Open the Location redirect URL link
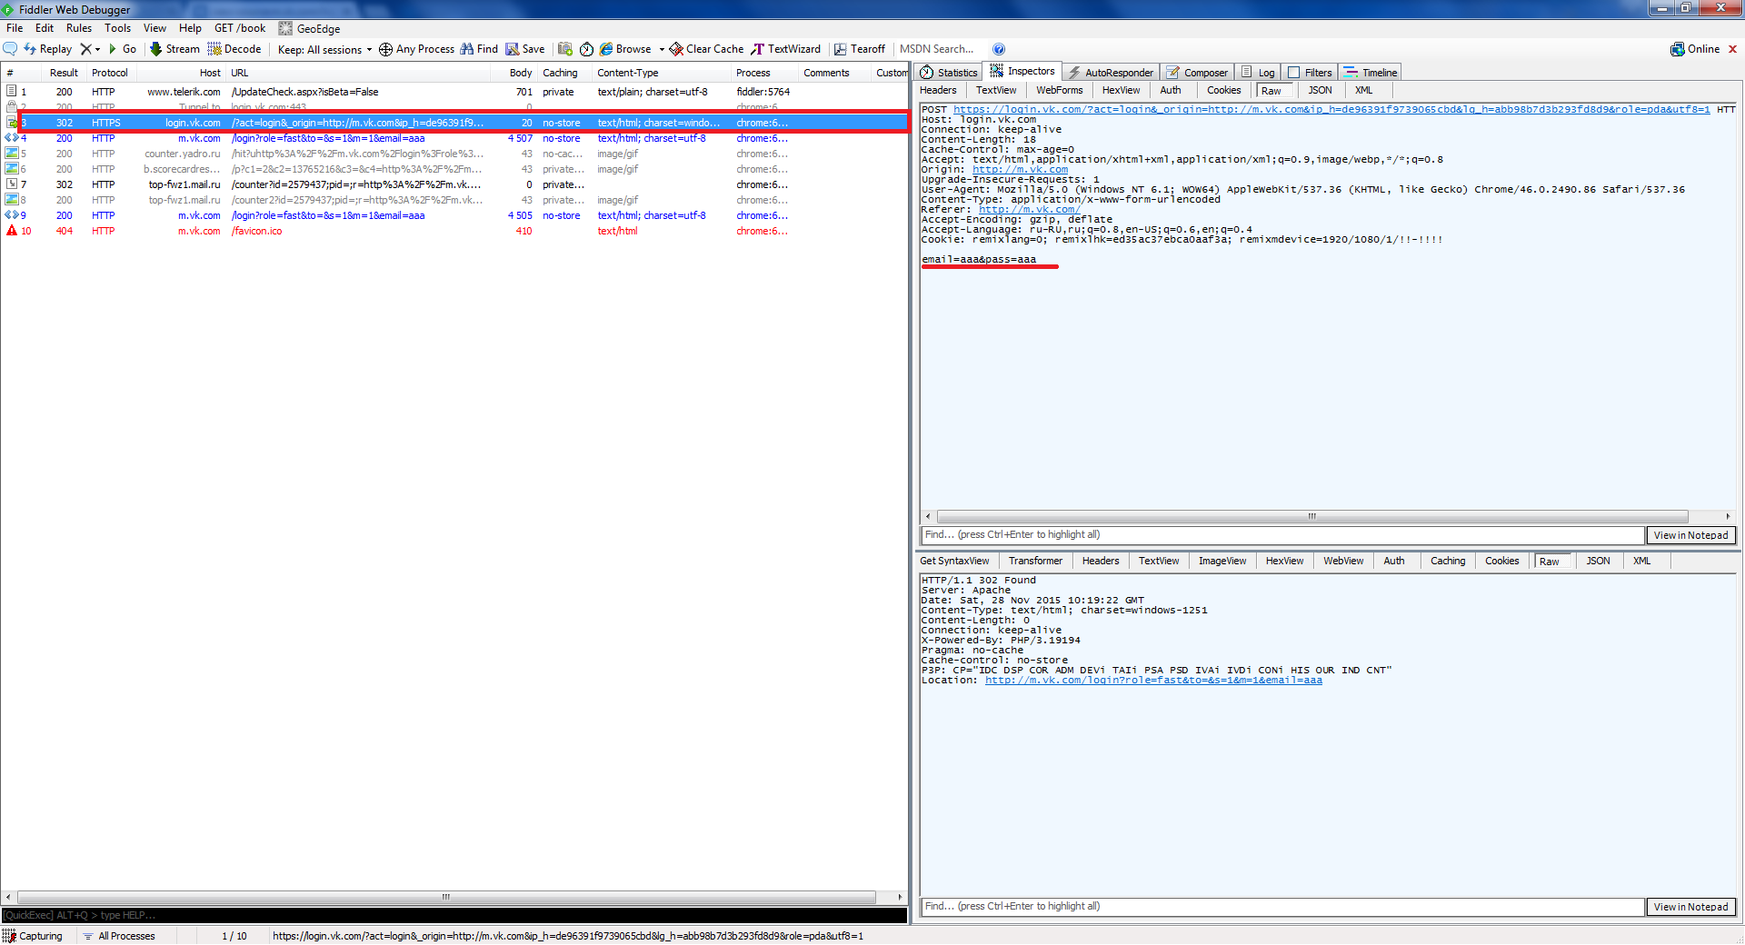Image resolution: width=1745 pixels, height=945 pixels. (1153, 680)
